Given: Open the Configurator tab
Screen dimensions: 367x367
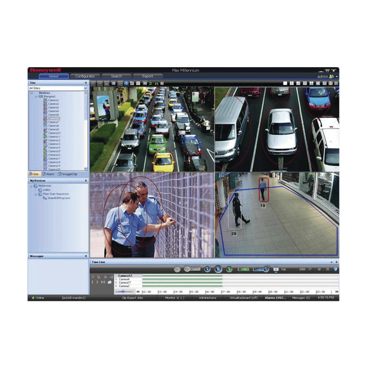Looking at the screenshot, I should 85,76.
